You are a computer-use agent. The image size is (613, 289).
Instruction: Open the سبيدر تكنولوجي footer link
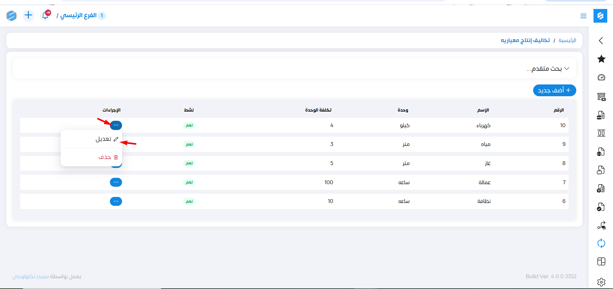(x=30, y=277)
